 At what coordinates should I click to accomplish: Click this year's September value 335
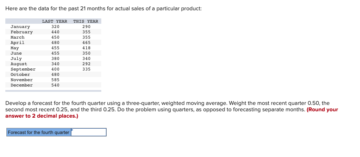pos(86,69)
